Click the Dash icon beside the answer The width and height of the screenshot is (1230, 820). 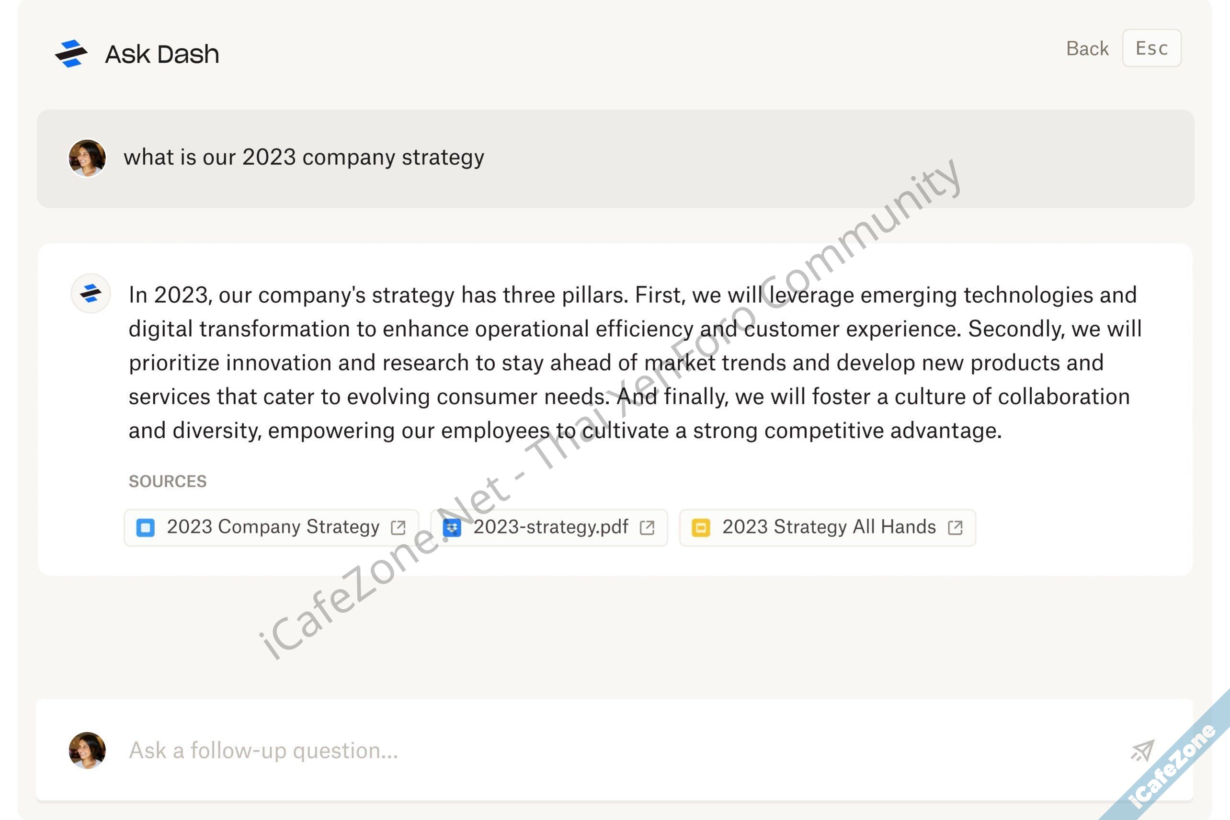(91, 294)
